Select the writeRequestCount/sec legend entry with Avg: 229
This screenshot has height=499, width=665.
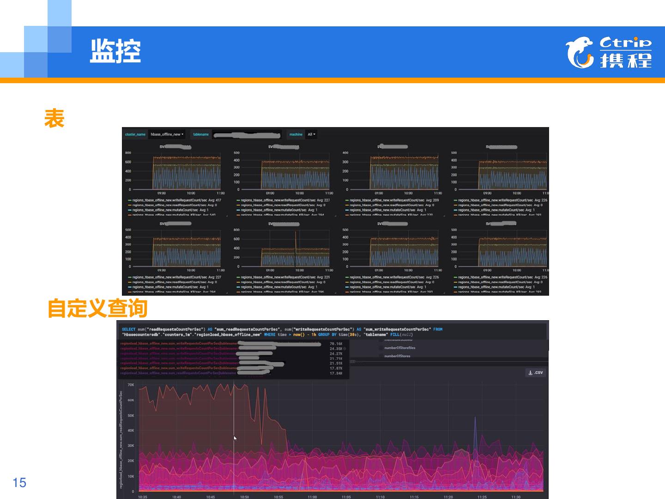[283, 277]
